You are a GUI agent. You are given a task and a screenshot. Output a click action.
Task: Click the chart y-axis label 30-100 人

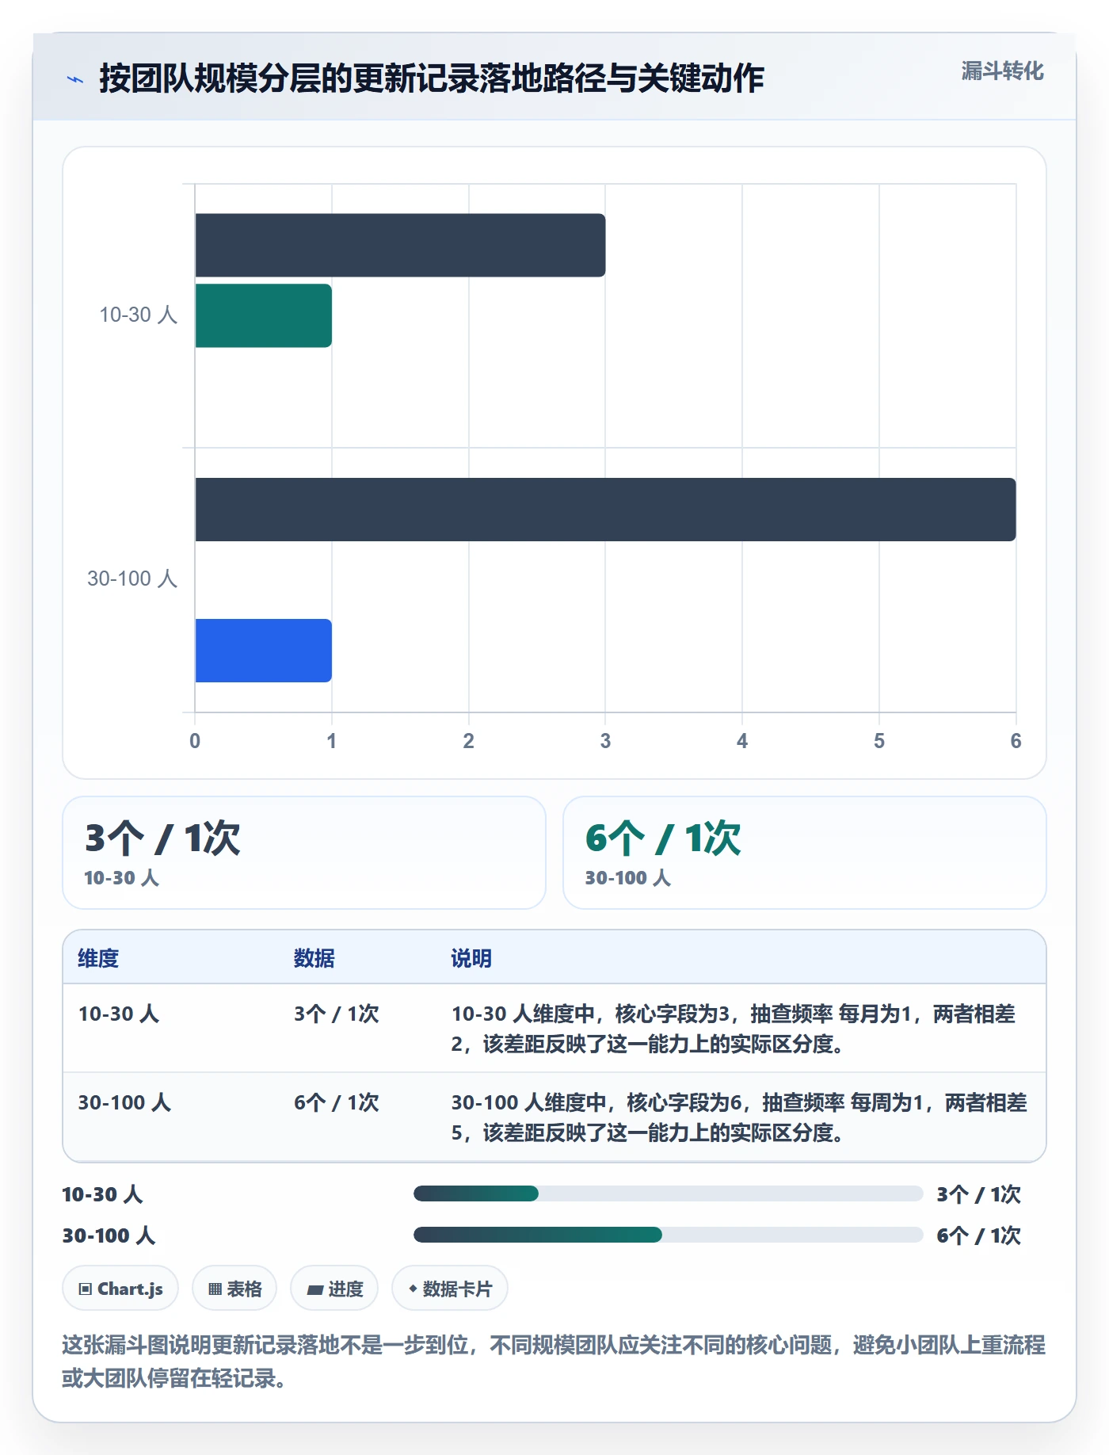[132, 579]
